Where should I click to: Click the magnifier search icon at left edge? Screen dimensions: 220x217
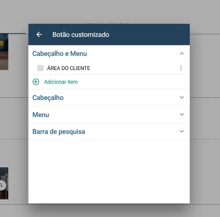(x=1, y=185)
